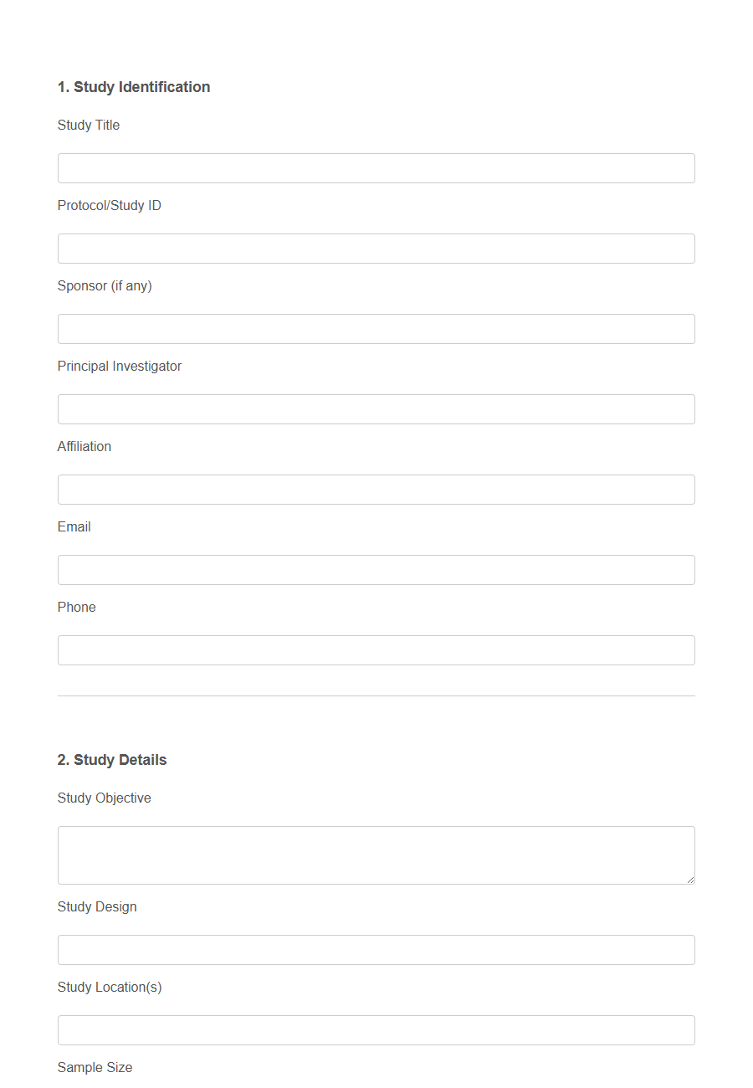Image resolution: width=753 pixels, height=1088 pixels.
Task: Select the Principal Investigator text field
Action: click(x=376, y=408)
